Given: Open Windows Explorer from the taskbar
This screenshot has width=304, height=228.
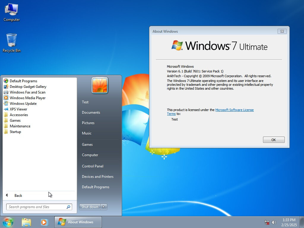Looking at the screenshot, I should click(x=26, y=222).
